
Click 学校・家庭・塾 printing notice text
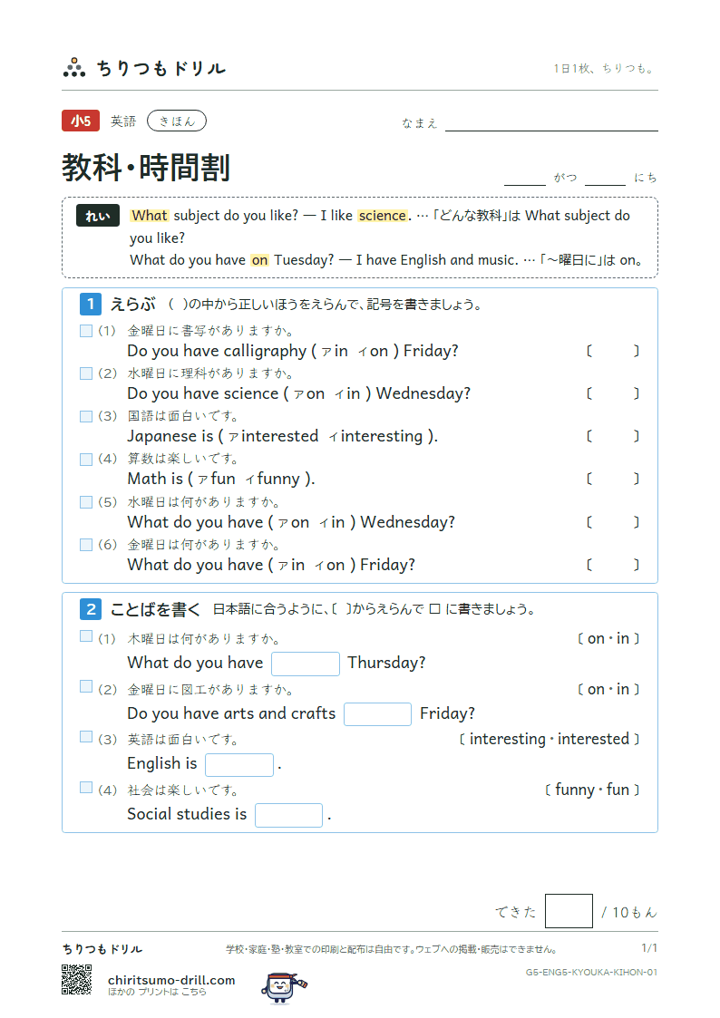(x=391, y=949)
